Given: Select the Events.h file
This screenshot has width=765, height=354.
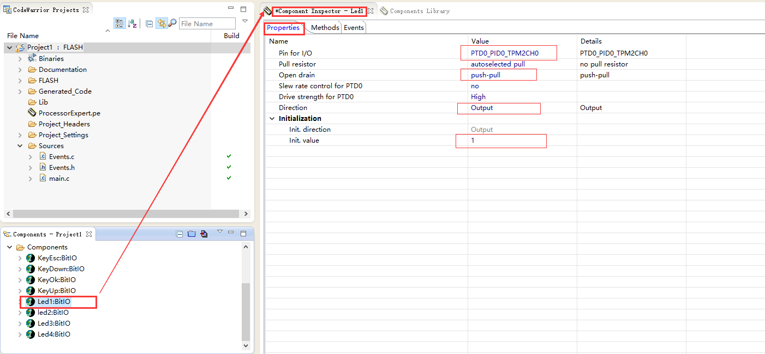Looking at the screenshot, I should pos(62,168).
